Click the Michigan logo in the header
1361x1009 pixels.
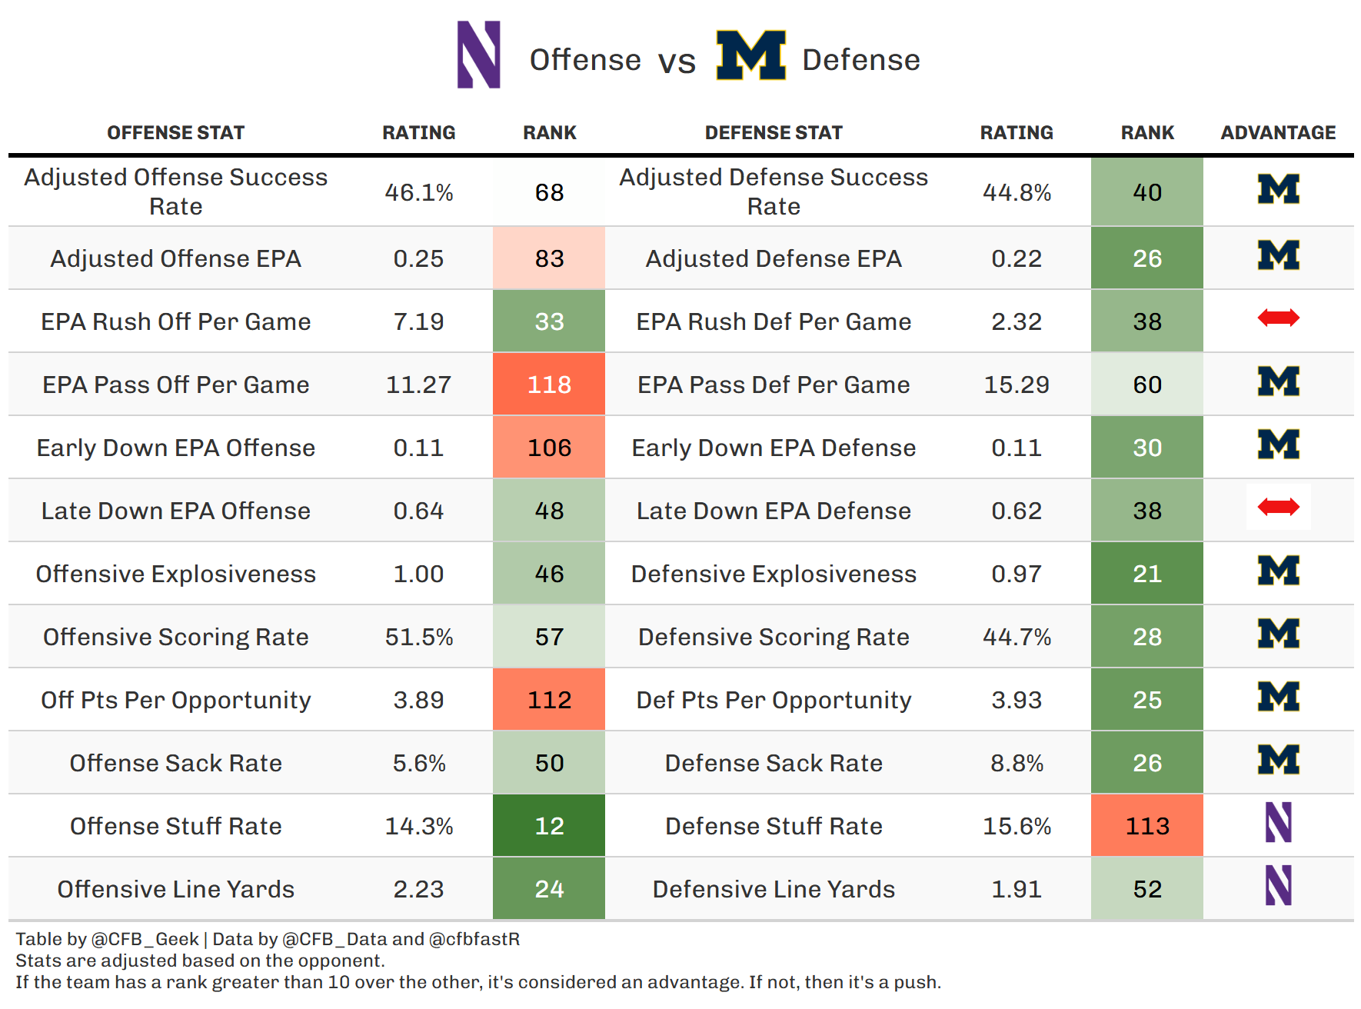click(750, 55)
